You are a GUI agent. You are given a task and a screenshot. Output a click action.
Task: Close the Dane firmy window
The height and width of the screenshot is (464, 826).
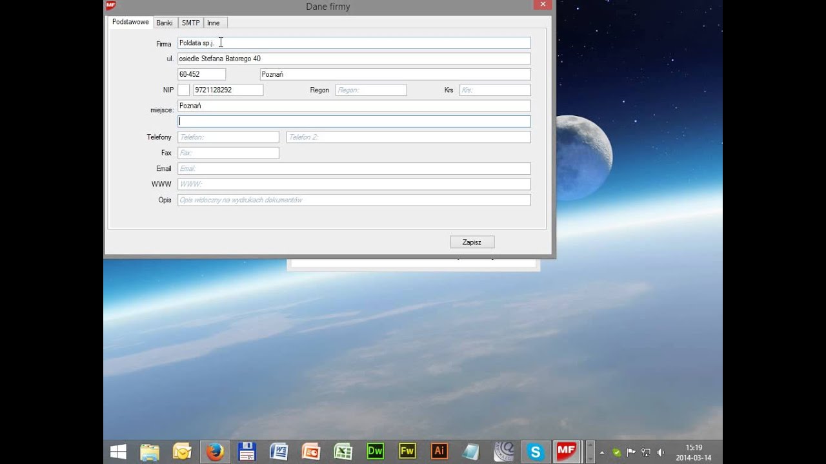click(x=543, y=5)
